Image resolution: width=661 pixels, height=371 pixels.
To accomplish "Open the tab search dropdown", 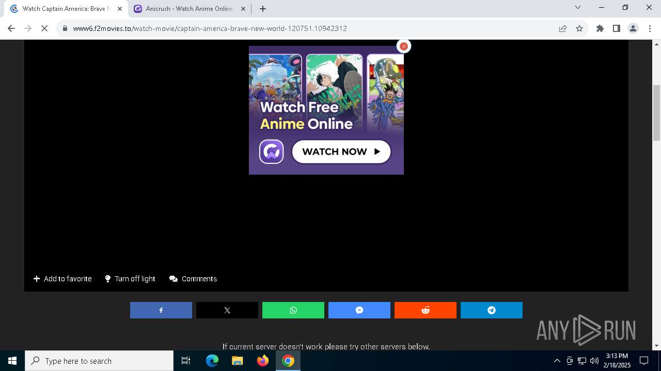I will tap(578, 7).
